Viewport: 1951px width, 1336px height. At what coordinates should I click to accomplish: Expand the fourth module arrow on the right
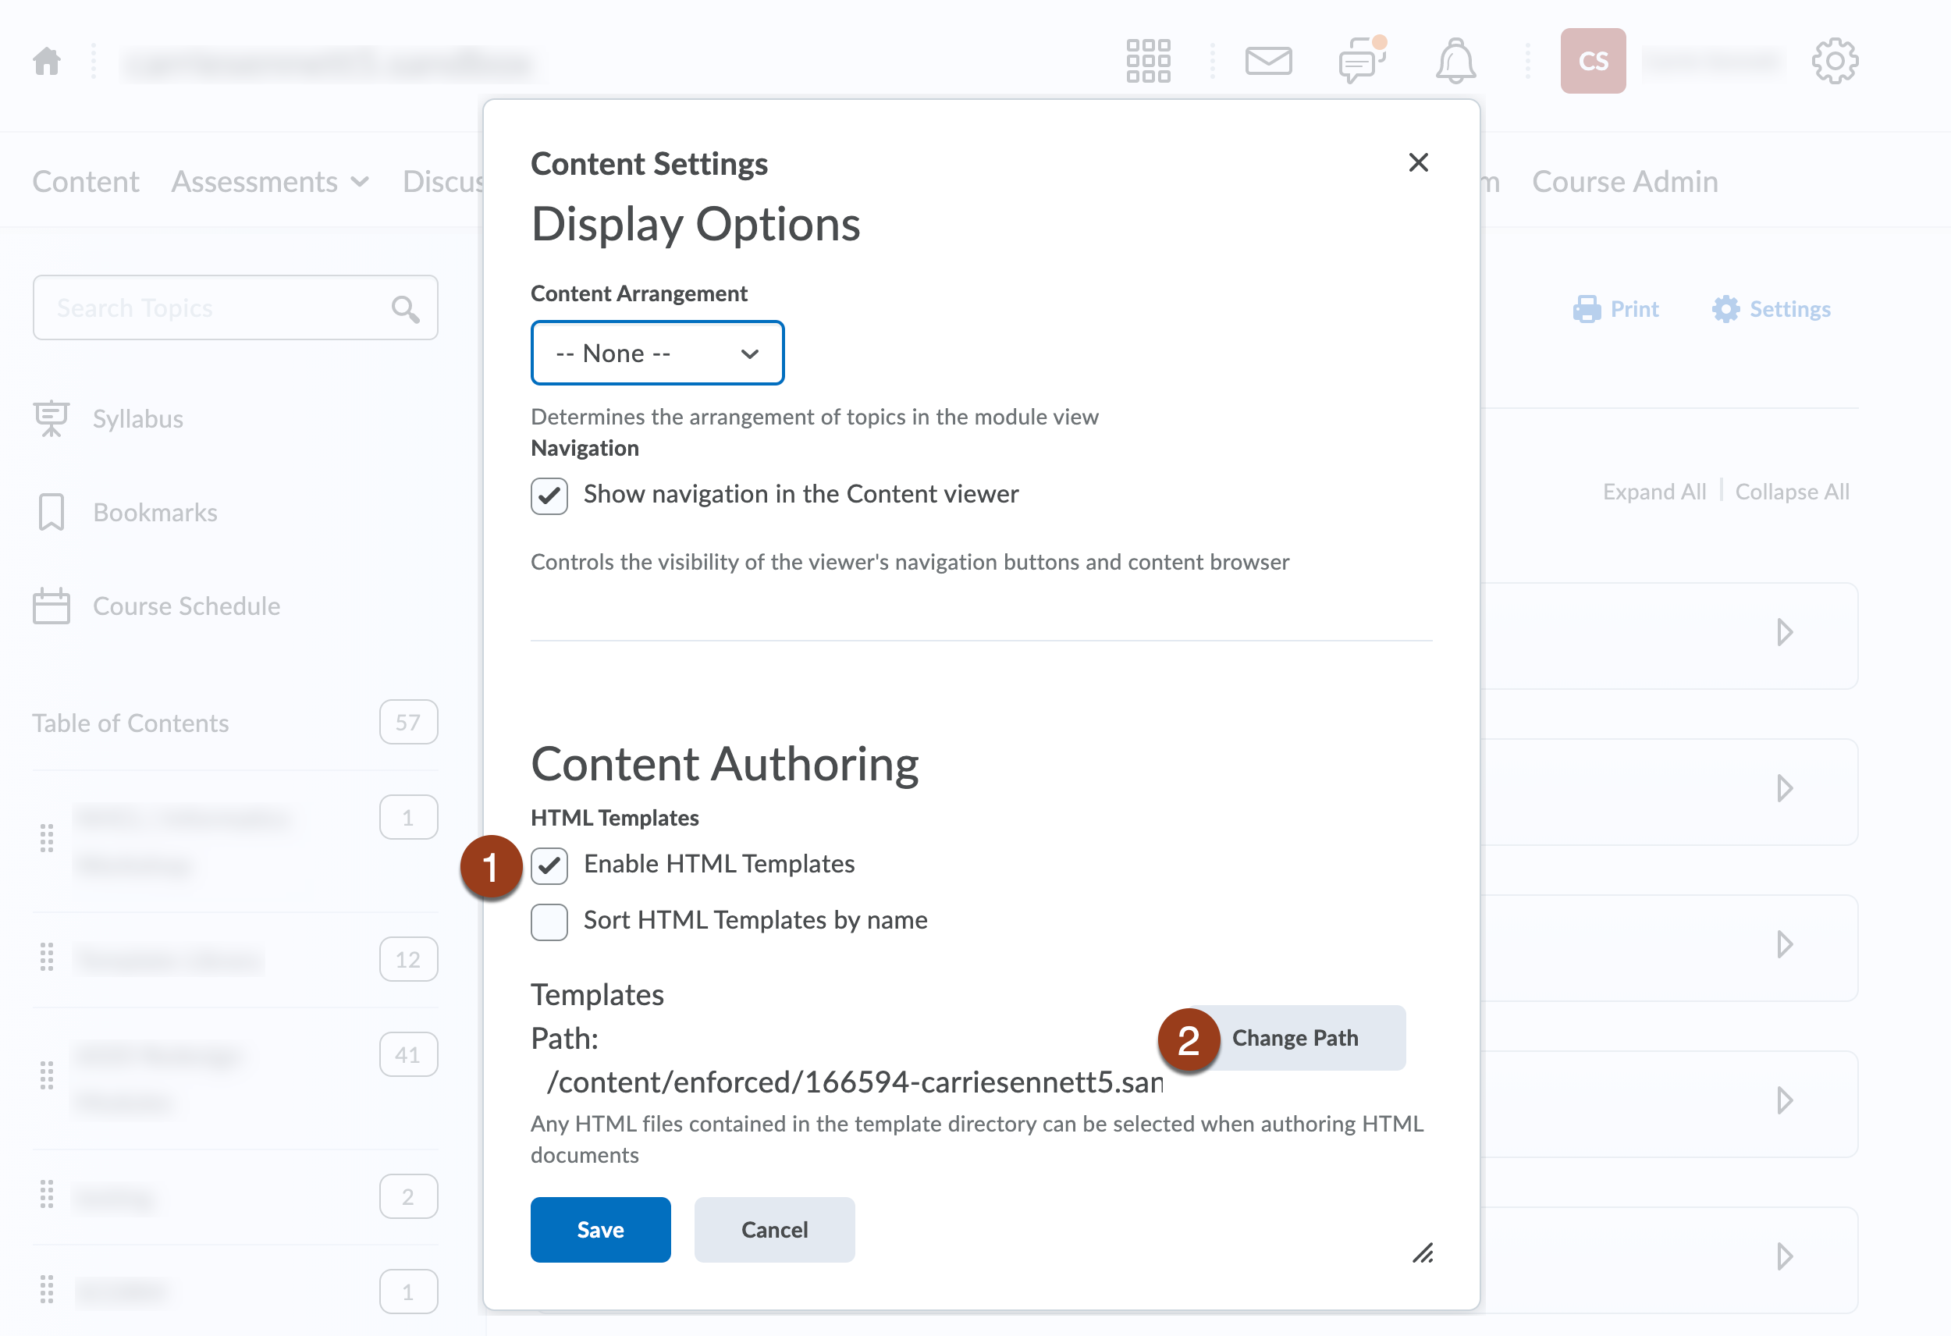pyautogui.click(x=1785, y=1101)
